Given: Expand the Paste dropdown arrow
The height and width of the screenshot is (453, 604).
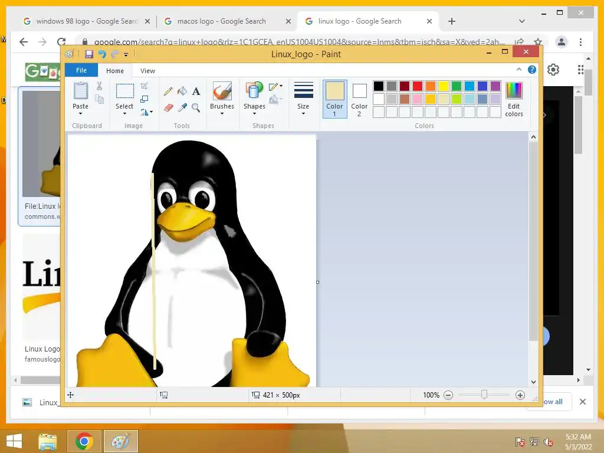Looking at the screenshot, I should [80, 114].
